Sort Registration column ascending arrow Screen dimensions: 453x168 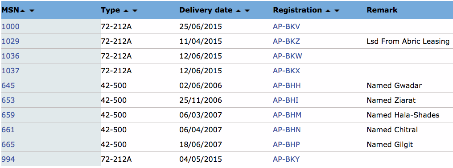(328, 11)
